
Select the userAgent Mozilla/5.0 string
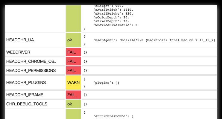(154, 40)
